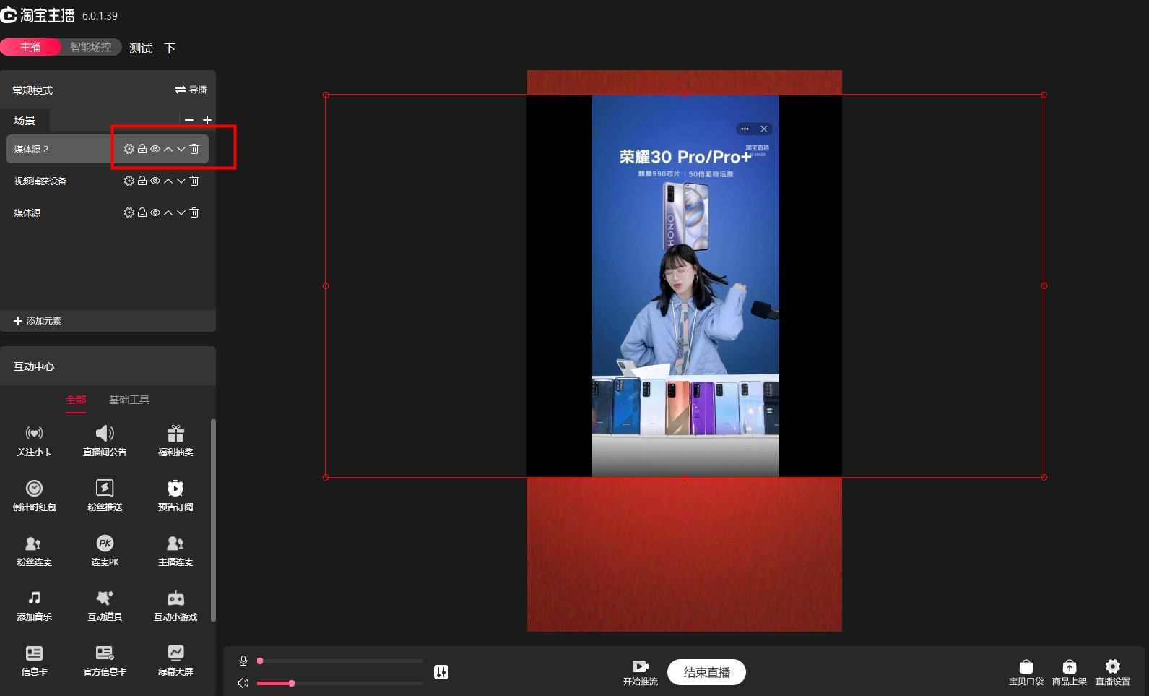Open settings gear for 媒体源 2
Viewport: 1149px width, 696px height.
[x=129, y=149]
